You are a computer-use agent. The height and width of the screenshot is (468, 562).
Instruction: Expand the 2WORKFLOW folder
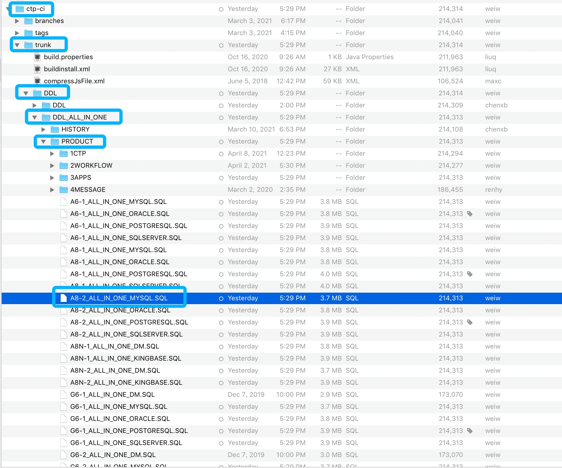coord(52,166)
